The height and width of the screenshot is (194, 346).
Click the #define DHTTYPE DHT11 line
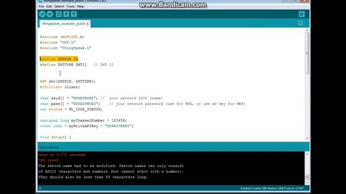pyautogui.click(x=77, y=65)
